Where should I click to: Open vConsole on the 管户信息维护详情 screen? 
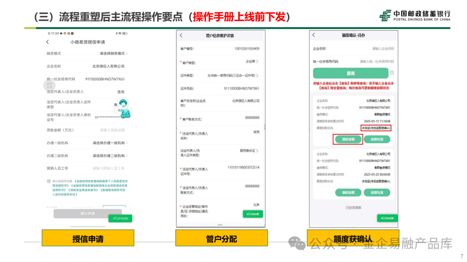pos(253,214)
